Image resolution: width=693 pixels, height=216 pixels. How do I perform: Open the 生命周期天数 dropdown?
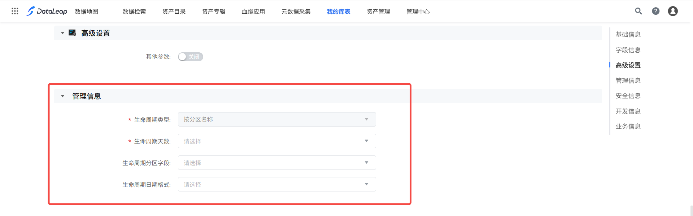(x=276, y=141)
